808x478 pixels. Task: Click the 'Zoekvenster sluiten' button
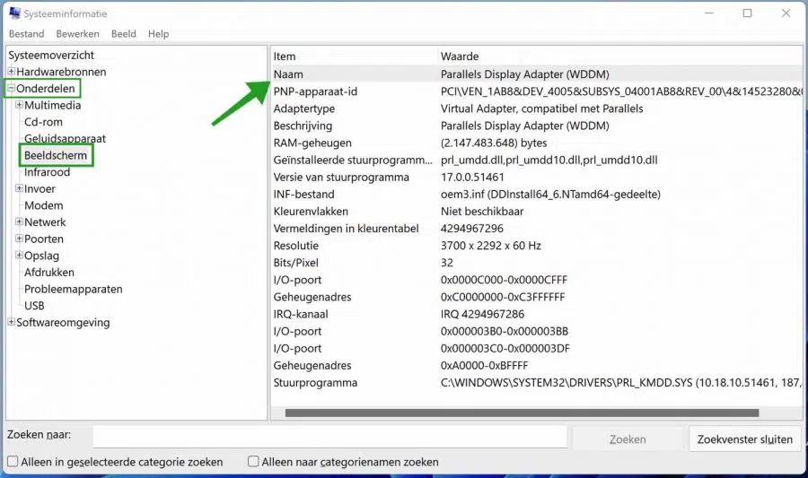[x=744, y=439]
